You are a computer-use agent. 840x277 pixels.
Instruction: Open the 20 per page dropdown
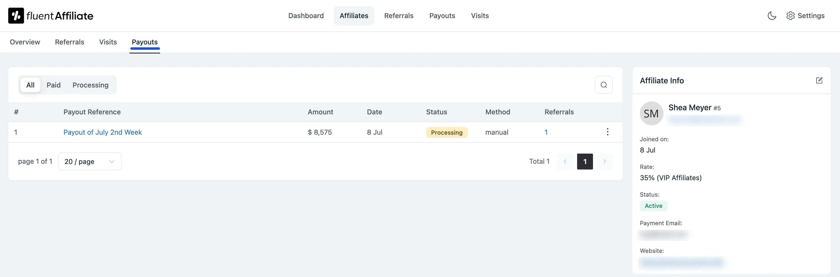89,161
